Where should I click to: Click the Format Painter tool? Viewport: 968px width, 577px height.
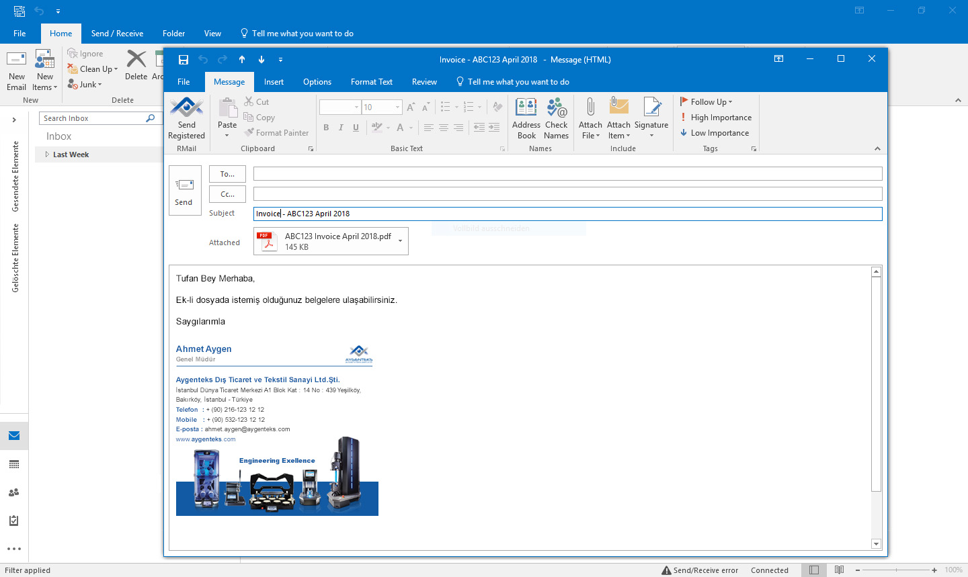(x=276, y=133)
